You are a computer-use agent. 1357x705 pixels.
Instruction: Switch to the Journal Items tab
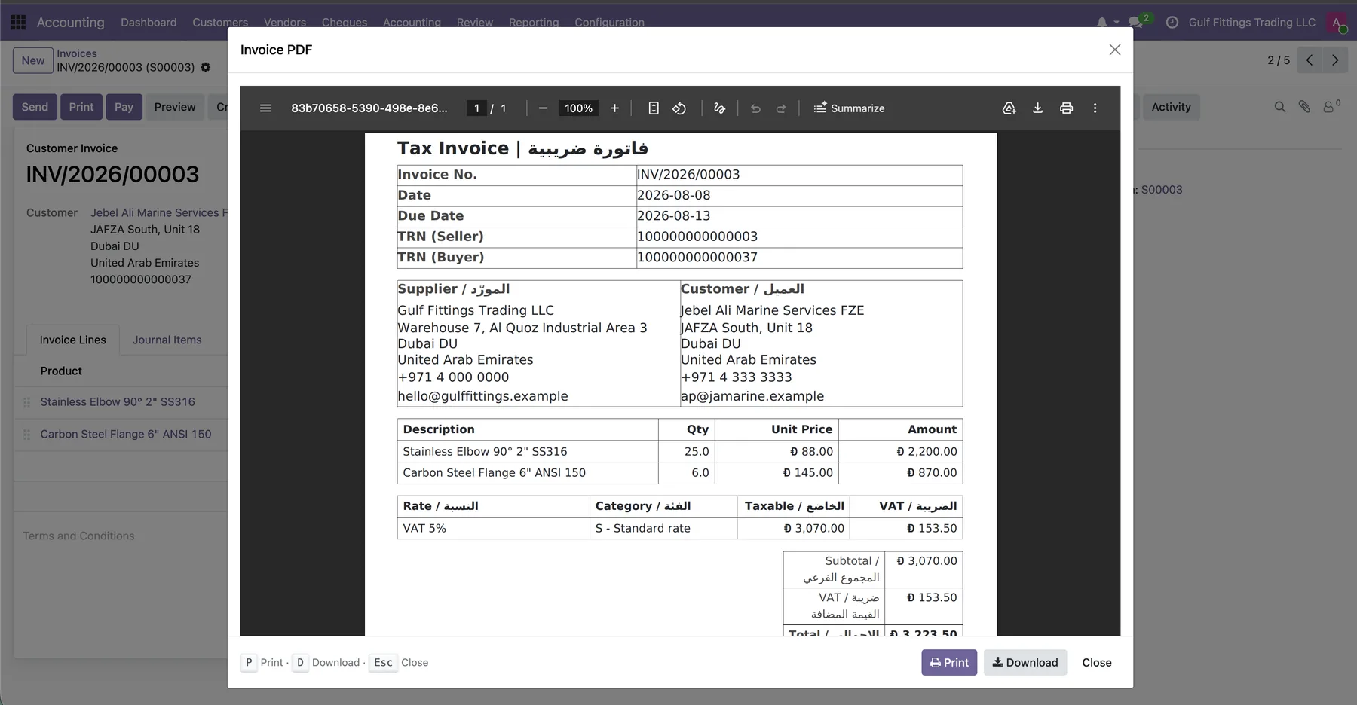tap(167, 340)
